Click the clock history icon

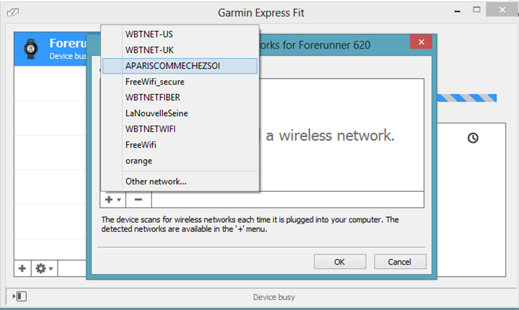point(473,138)
